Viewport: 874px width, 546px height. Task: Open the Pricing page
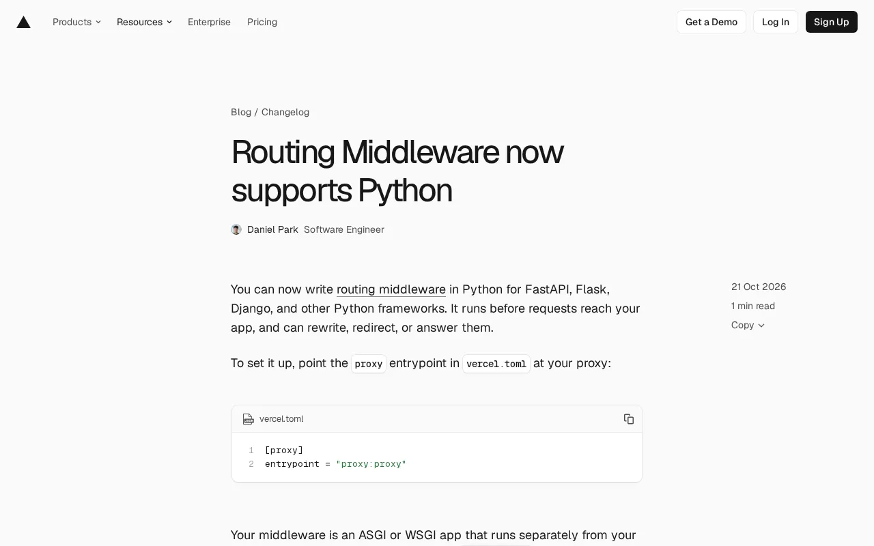click(x=262, y=22)
